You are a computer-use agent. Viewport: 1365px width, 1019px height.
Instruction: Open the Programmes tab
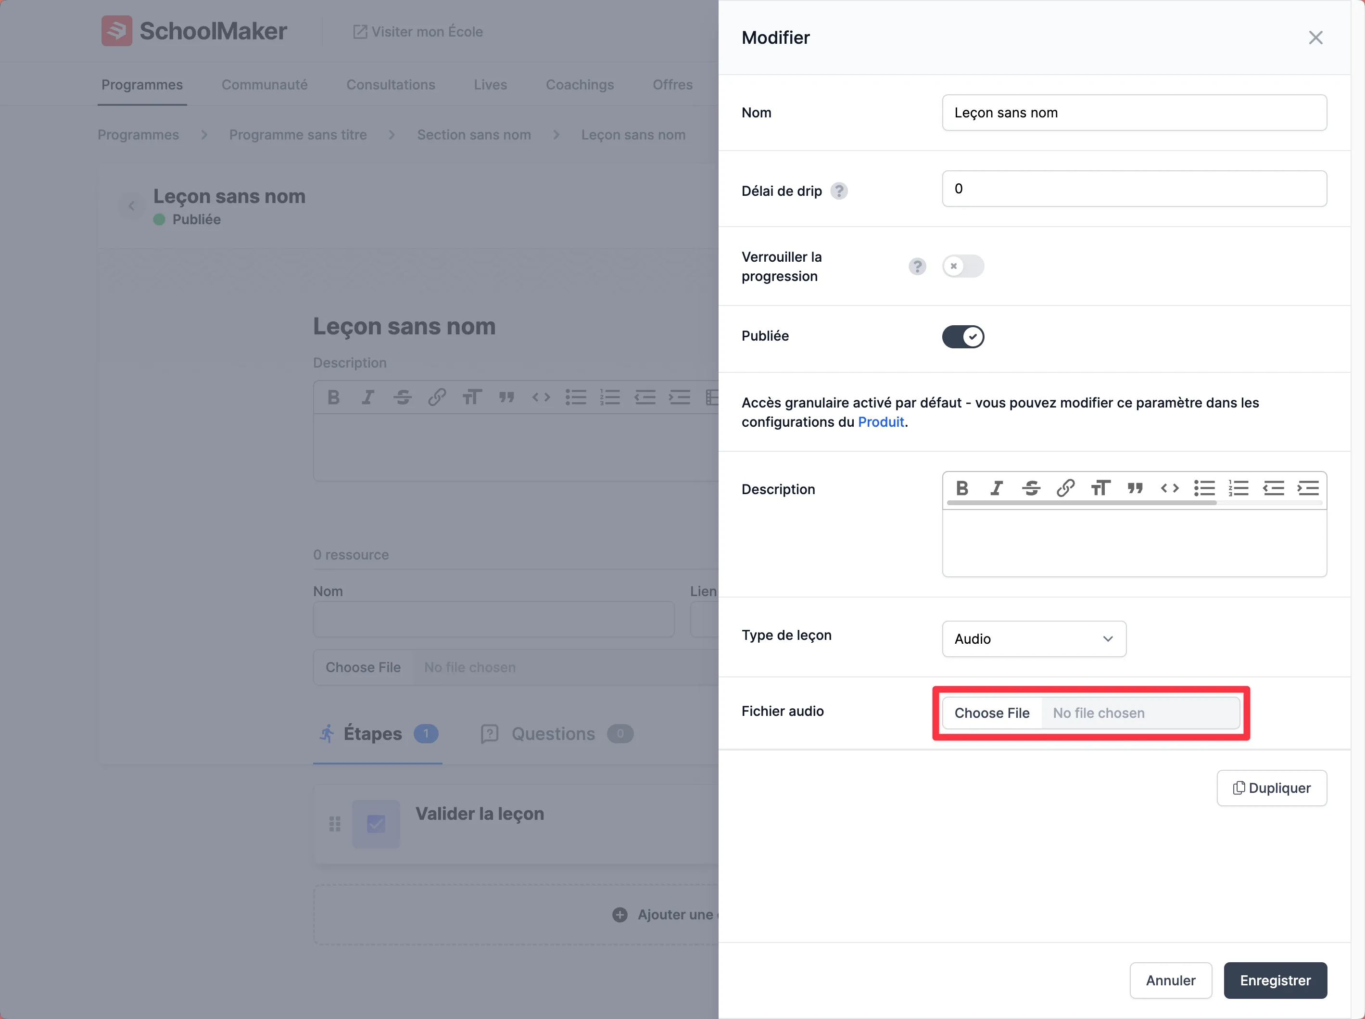142,85
